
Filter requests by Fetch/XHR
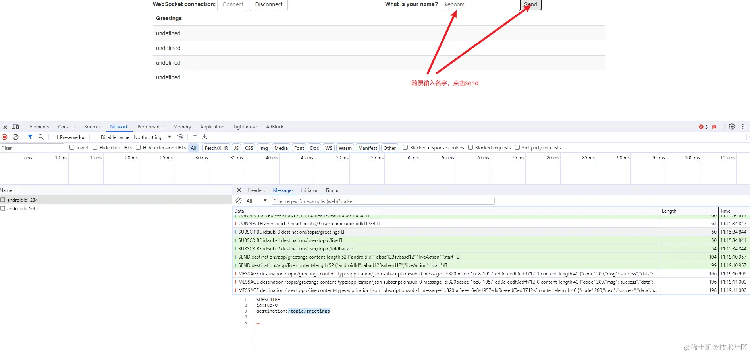pos(216,148)
